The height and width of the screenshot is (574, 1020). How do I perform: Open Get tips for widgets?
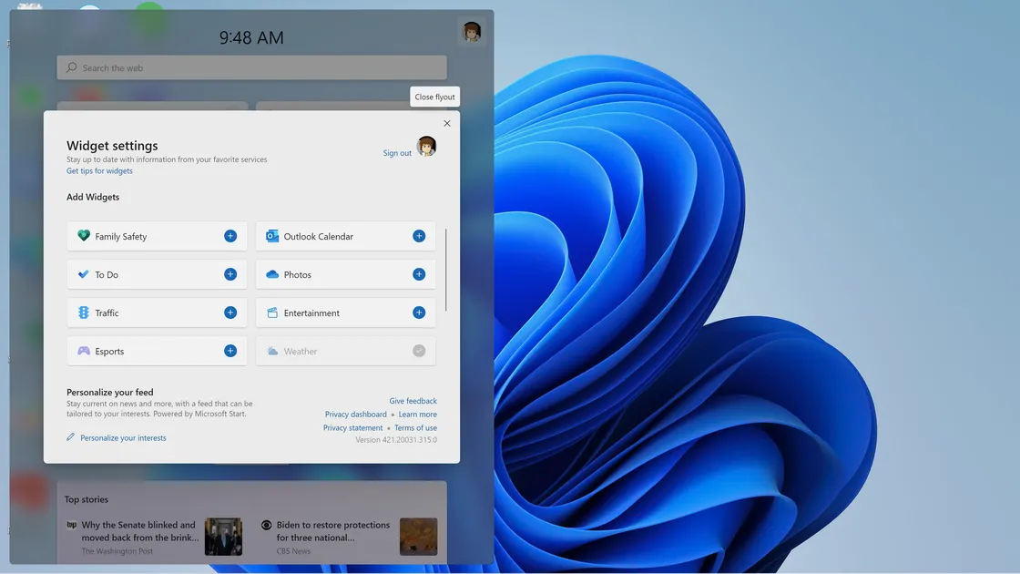[98, 170]
